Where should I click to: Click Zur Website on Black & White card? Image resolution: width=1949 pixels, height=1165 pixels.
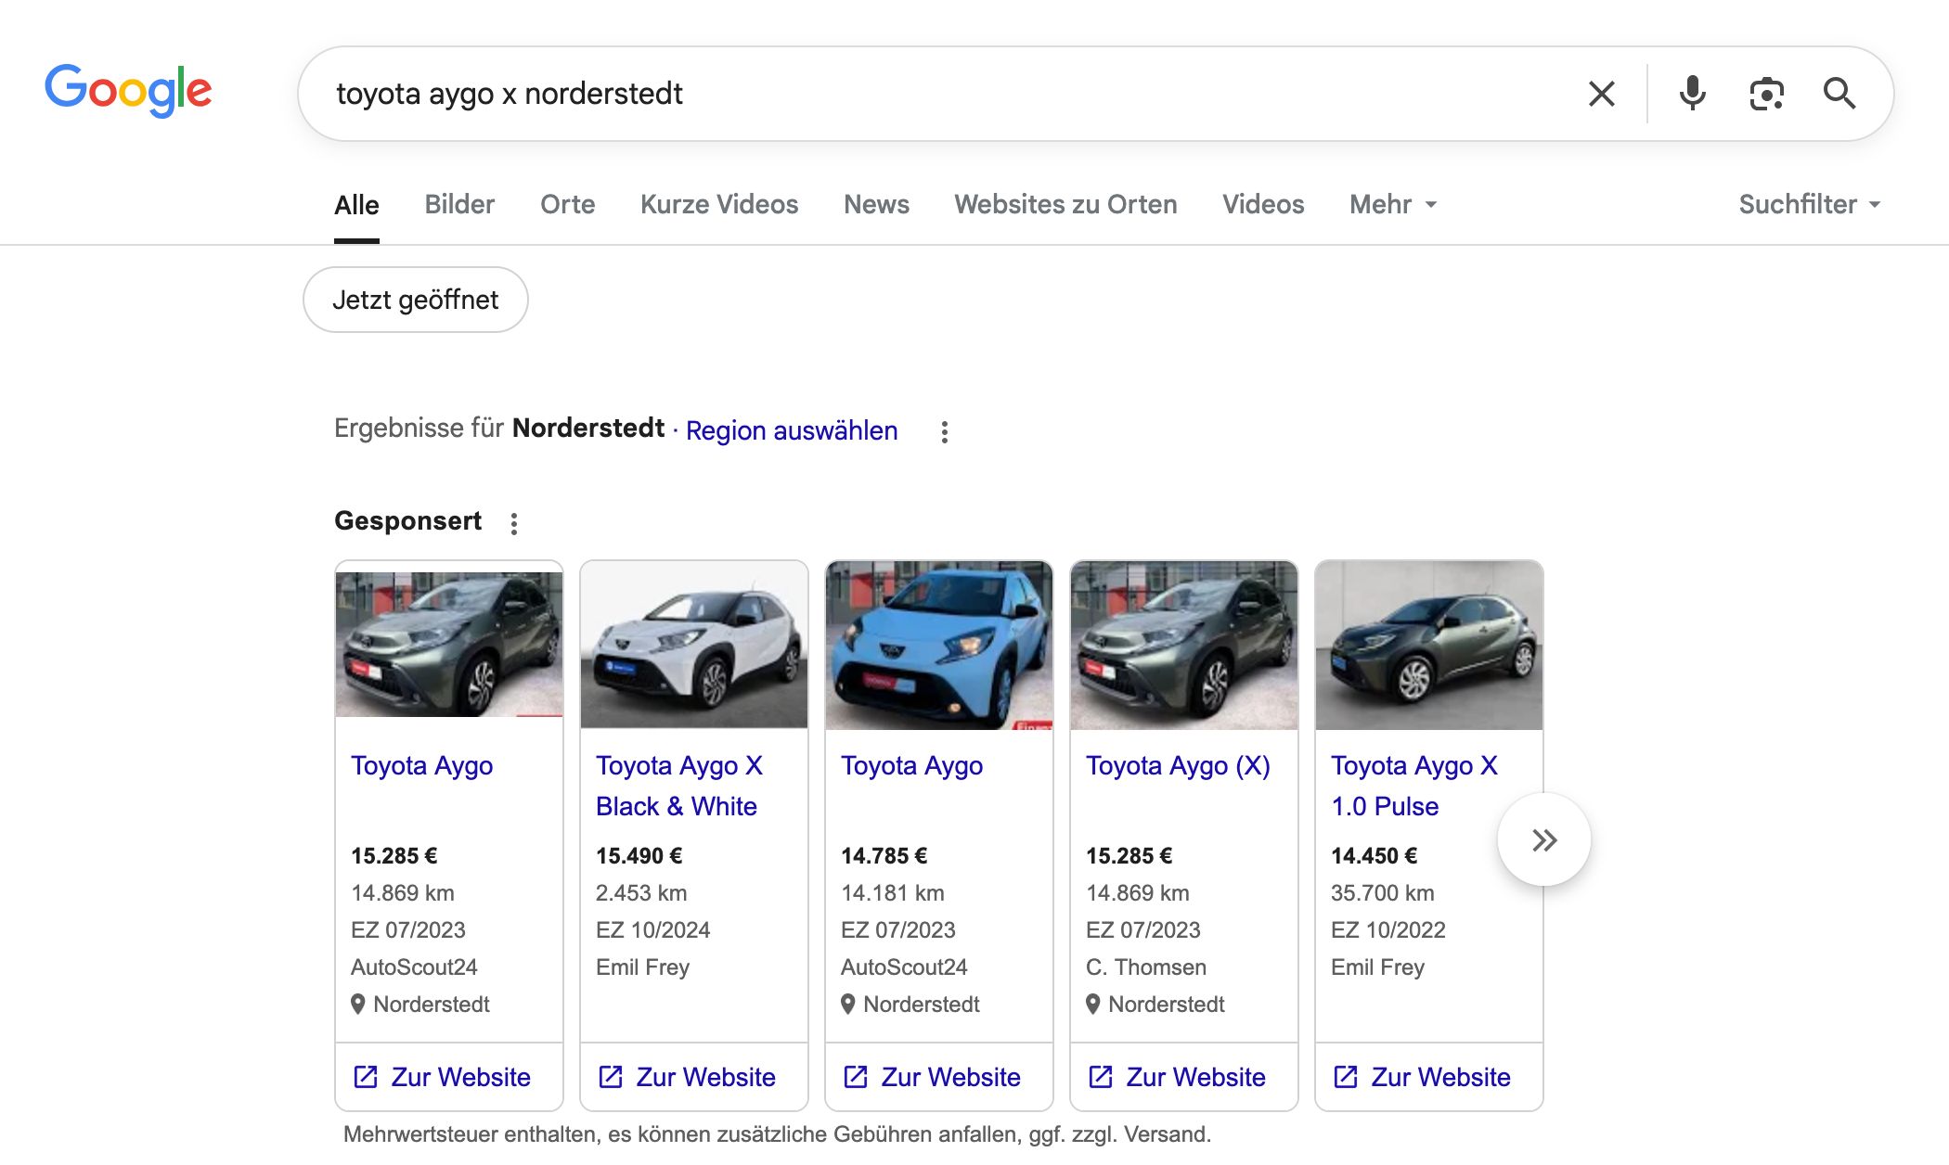pos(694,1077)
